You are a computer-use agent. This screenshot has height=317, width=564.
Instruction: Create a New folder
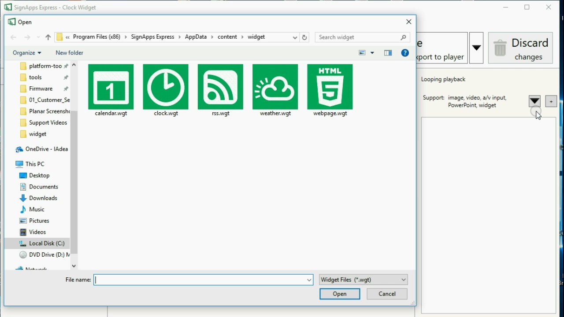pyautogui.click(x=70, y=53)
